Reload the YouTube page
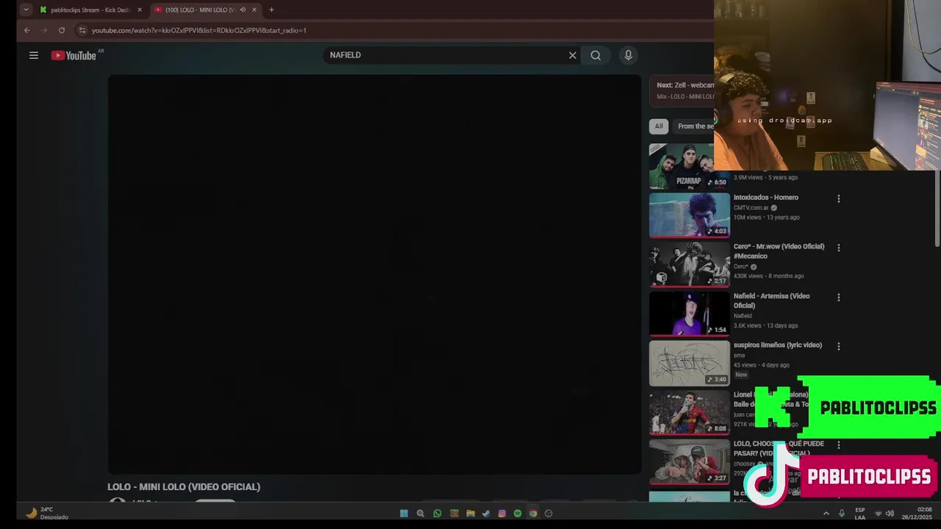 (62, 30)
